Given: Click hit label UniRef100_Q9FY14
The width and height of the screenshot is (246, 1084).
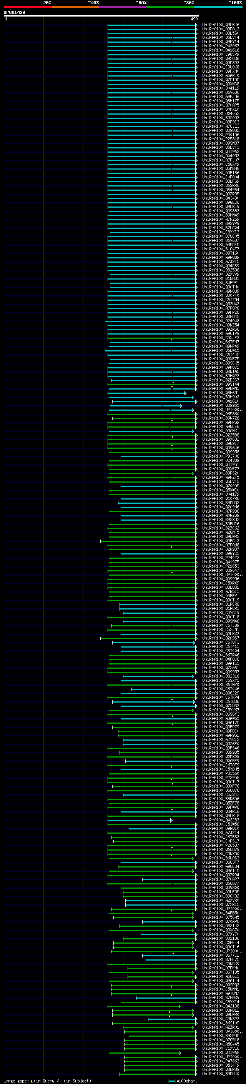Looking at the screenshot, I should tap(220, 42).
